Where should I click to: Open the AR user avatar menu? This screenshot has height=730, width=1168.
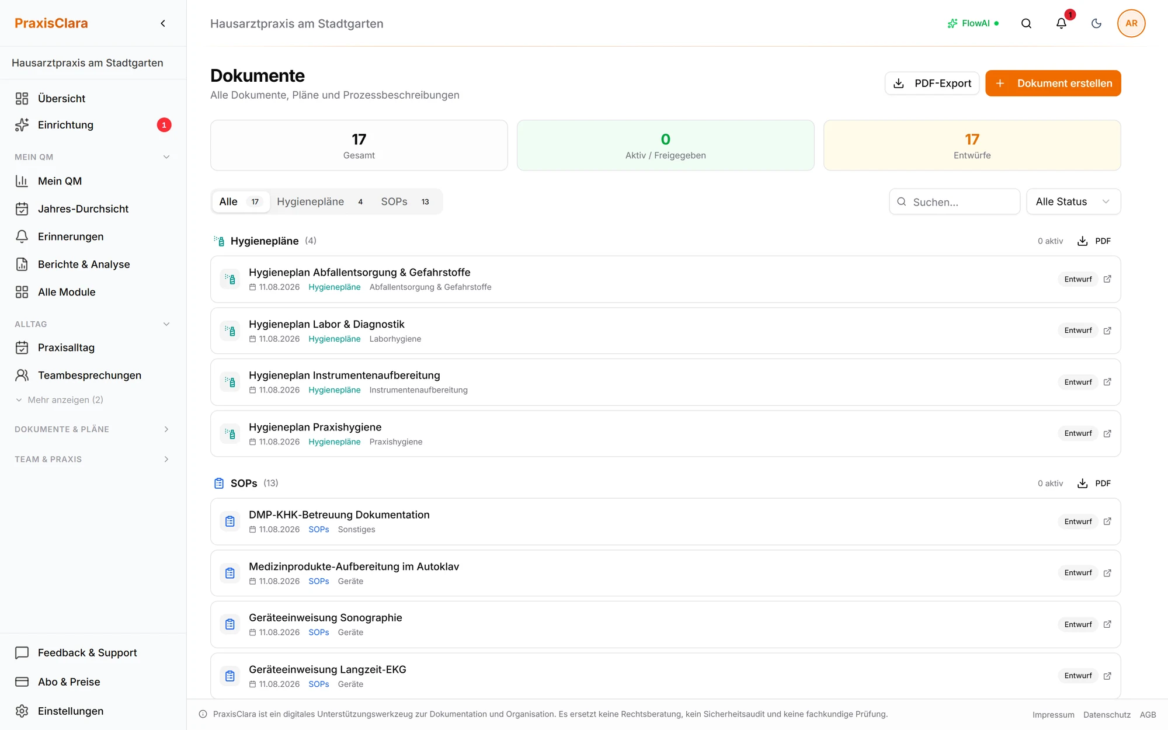coord(1131,23)
